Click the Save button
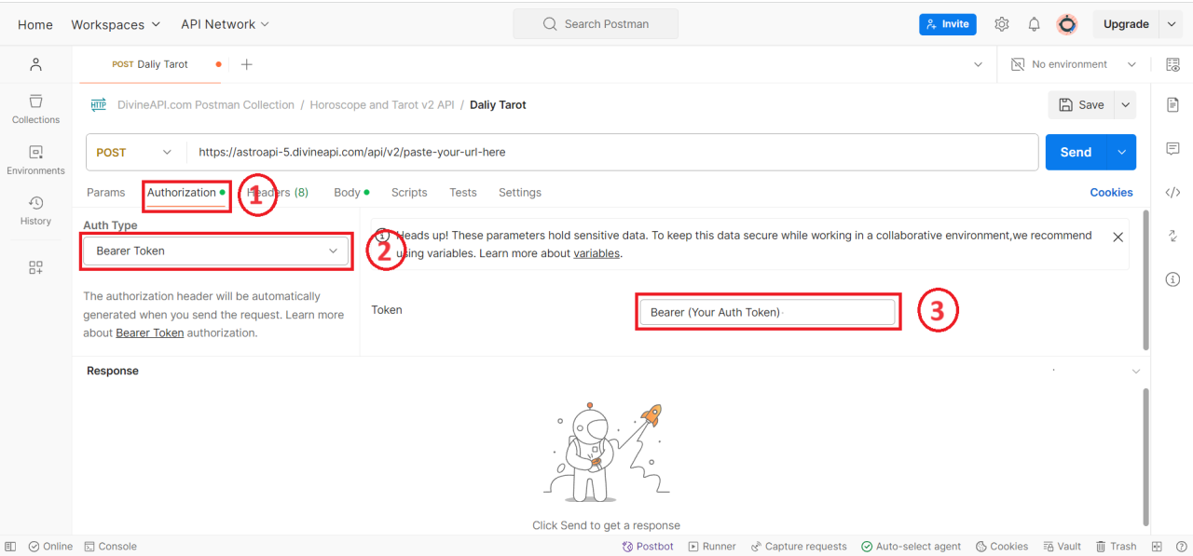 (x=1081, y=105)
